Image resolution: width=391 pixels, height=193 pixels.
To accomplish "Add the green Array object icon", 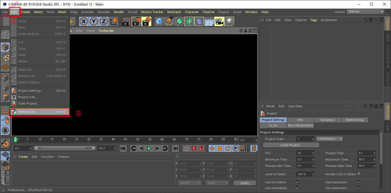I will [x=189, y=21].
